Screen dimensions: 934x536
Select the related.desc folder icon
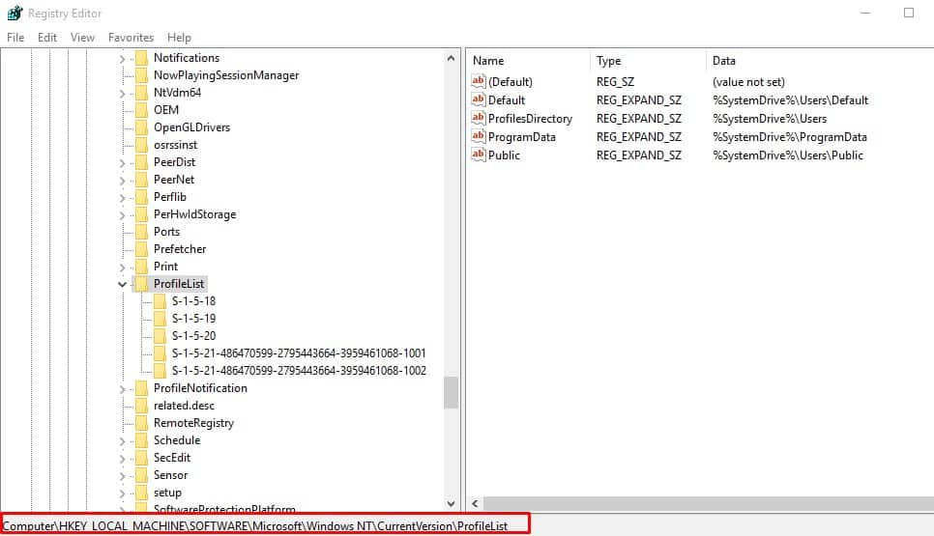[141, 406]
